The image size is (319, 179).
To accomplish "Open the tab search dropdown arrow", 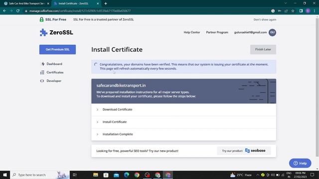I will click(x=286, y=3).
